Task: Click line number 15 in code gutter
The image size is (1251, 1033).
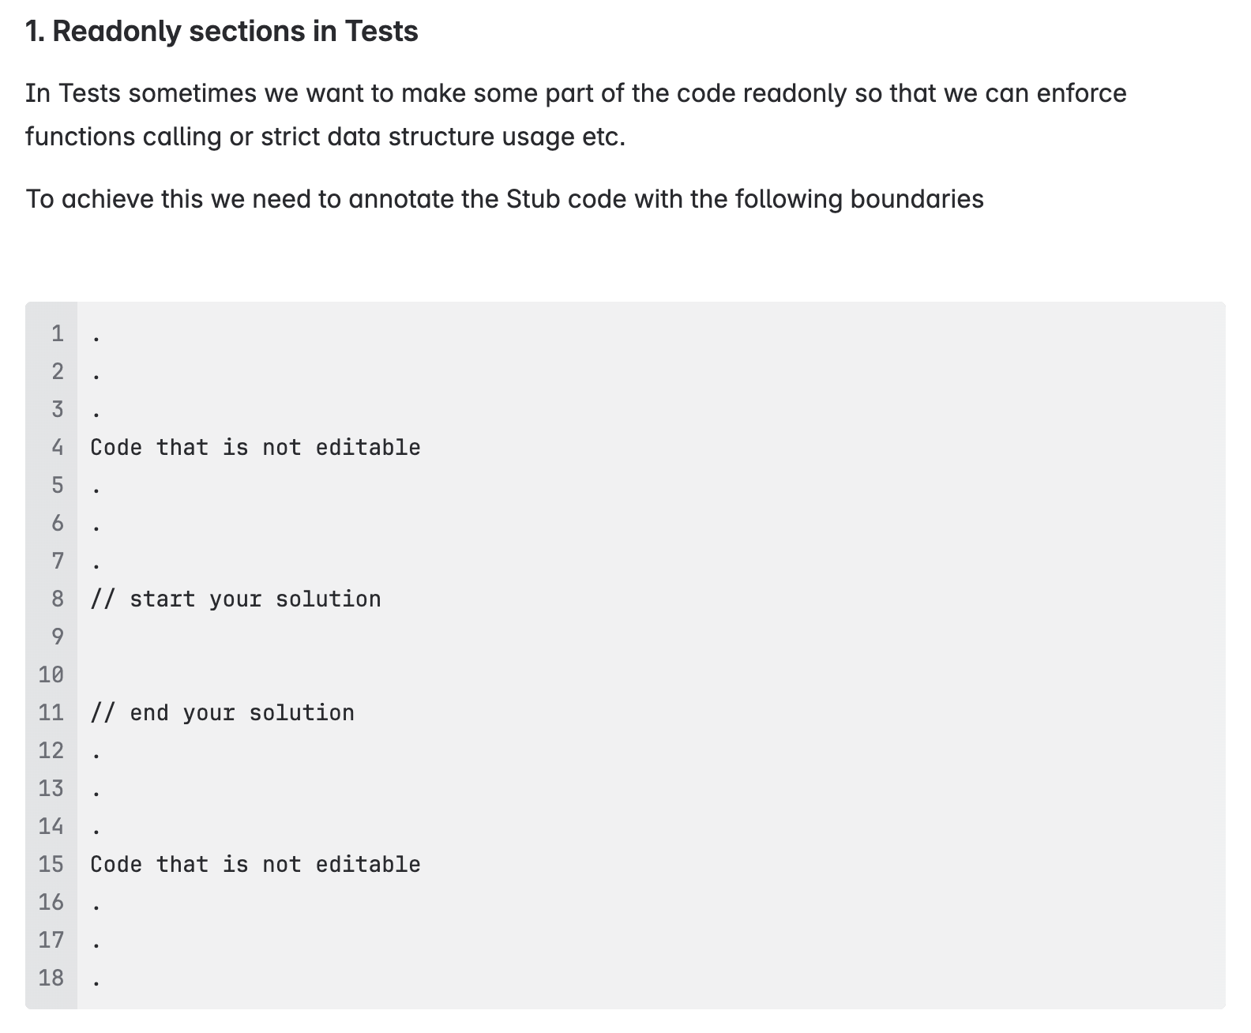Action: pos(51,865)
